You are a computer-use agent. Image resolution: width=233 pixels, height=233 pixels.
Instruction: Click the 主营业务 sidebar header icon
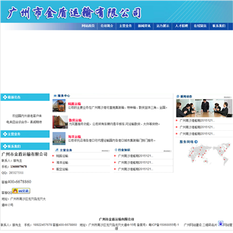coord(5,134)
